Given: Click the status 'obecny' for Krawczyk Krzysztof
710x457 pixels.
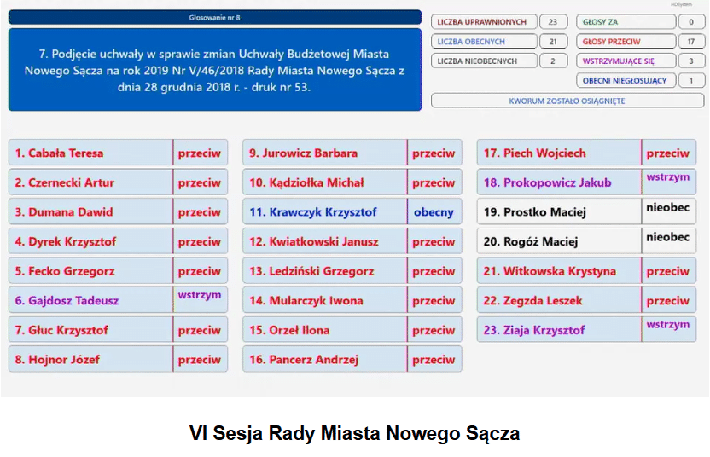Looking at the screenshot, I should [434, 211].
